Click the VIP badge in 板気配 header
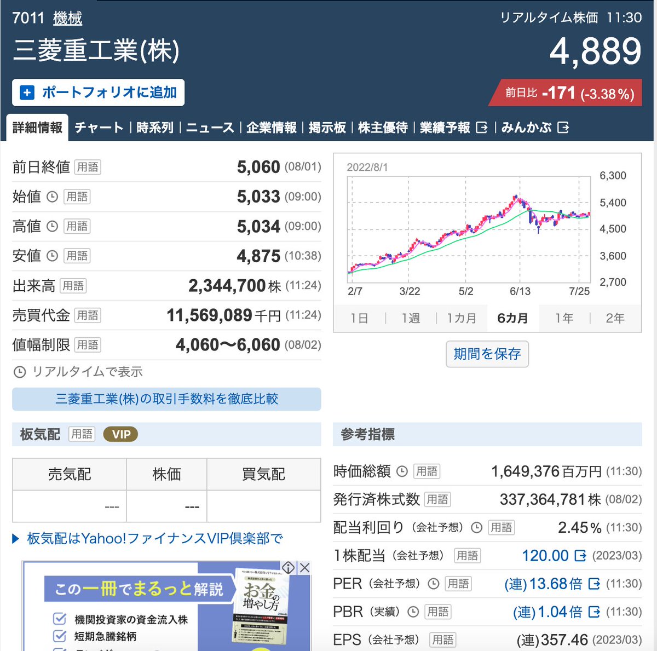This screenshot has height=651, width=657. coord(120,435)
